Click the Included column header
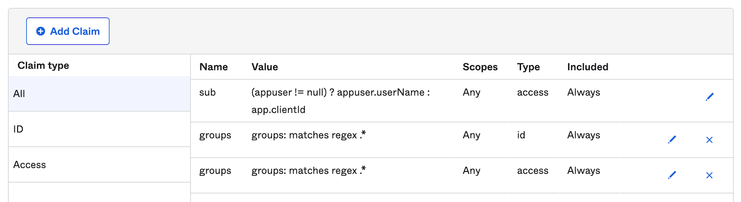 pos(587,67)
